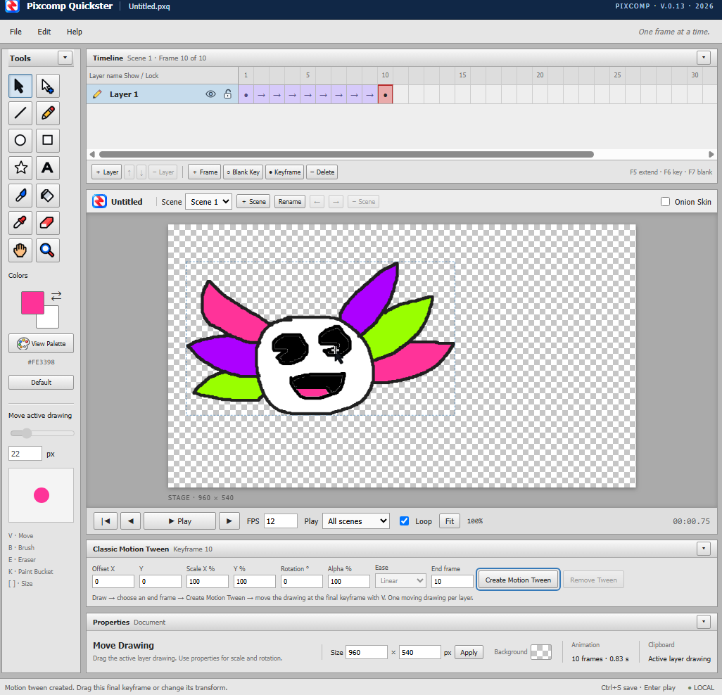Insert a Blank Key
The width and height of the screenshot is (722, 695).
(243, 172)
